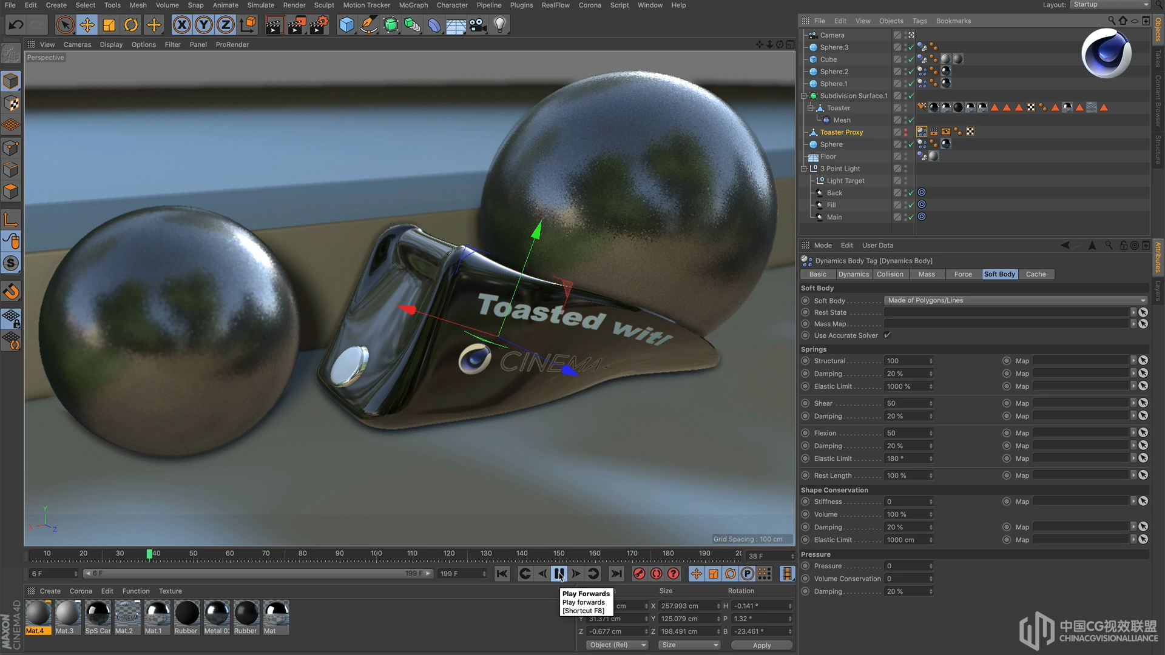Toggle Sphere.3 enabled checkmark
This screenshot has width=1165, height=655.
(911, 47)
